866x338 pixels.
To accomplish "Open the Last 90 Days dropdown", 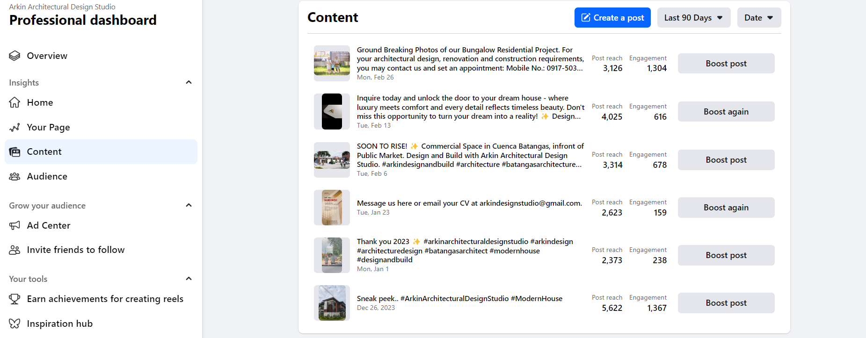I will [694, 18].
